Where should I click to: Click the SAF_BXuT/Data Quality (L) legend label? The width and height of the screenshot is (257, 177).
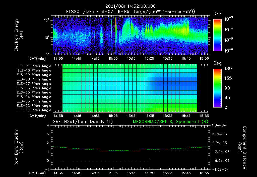[83, 122]
